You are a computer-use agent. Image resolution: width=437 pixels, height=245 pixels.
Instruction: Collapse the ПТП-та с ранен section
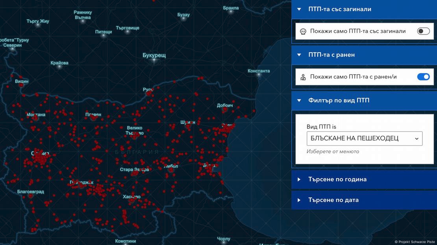(x=299, y=55)
